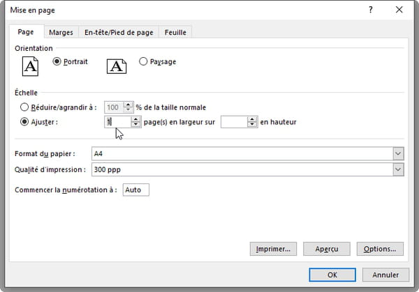Click the pages en largeur input field
The width and height of the screenshot is (419, 292).
pyautogui.click(x=118, y=122)
